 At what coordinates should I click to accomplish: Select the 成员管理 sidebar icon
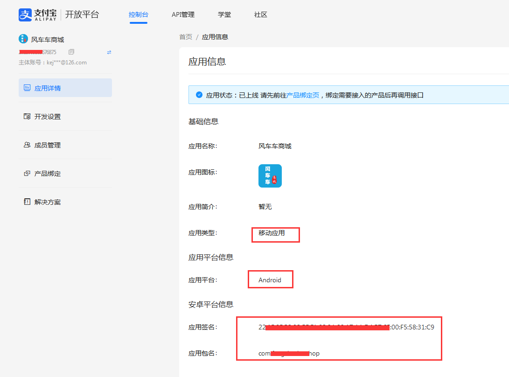(27, 145)
